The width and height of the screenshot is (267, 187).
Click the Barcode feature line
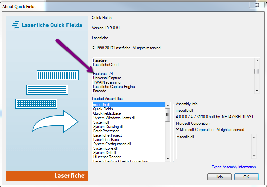coord(100,91)
